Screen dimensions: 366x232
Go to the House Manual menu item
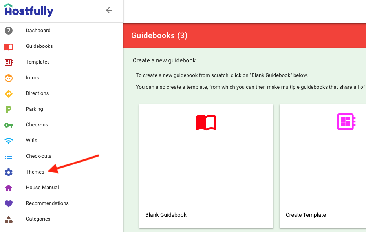42,188
